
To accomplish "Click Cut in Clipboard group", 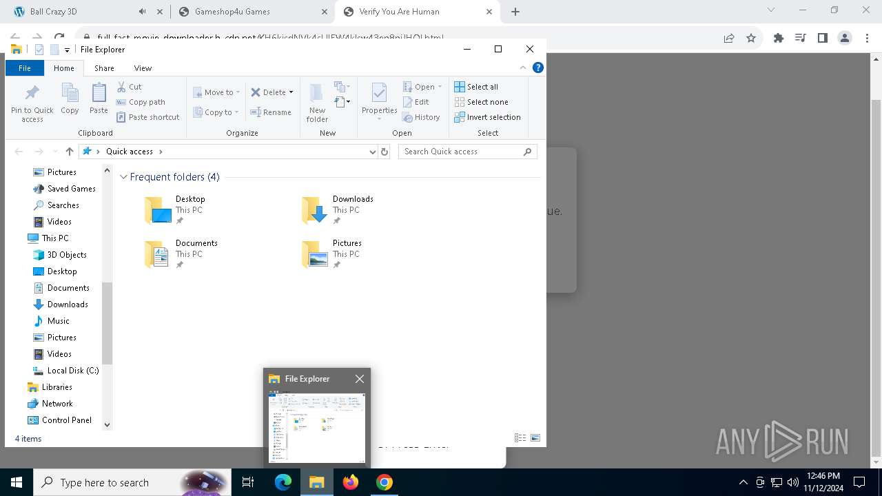I will 129,87.
